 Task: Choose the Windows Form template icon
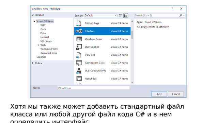[x=79, y=39]
